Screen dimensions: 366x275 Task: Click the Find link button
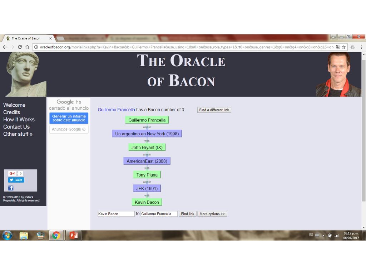pyautogui.click(x=187, y=214)
